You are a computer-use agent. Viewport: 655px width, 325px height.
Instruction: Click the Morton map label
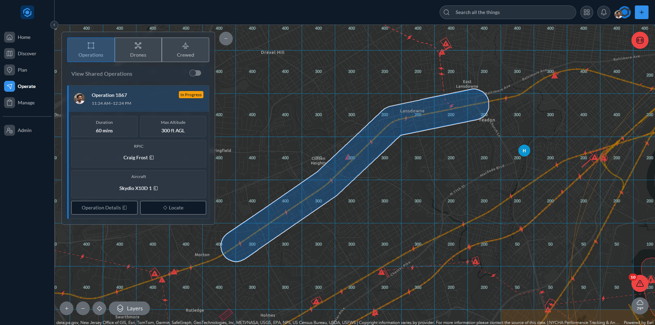(x=202, y=255)
